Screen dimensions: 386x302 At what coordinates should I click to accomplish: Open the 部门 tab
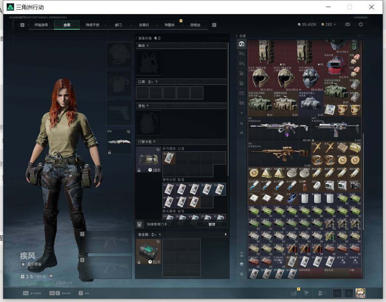pyautogui.click(x=118, y=25)
